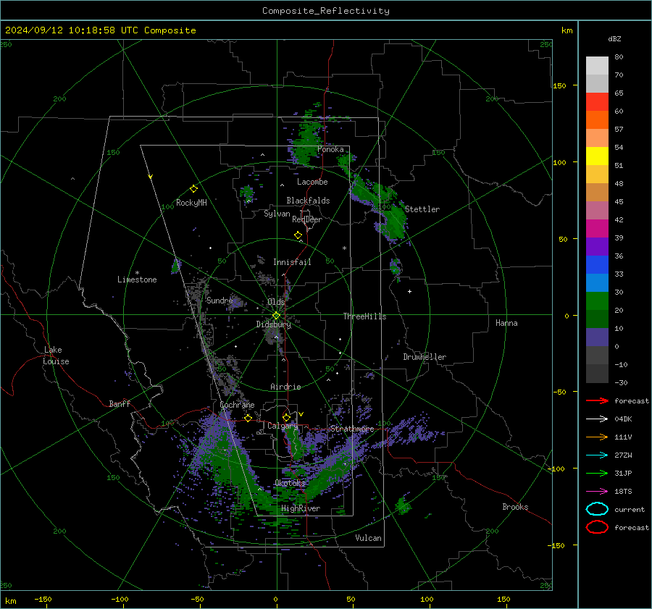This screenshot has height=609, width=652.
Task: Click the Limestone label
Action: coord(137,280)
